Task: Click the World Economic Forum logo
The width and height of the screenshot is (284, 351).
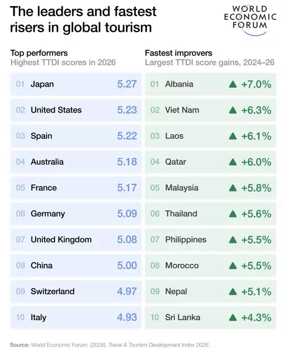Action: tap(250, 20)
